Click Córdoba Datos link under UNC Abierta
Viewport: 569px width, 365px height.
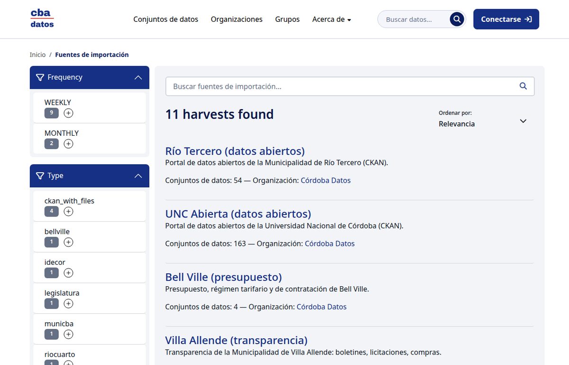pos(330,243)
